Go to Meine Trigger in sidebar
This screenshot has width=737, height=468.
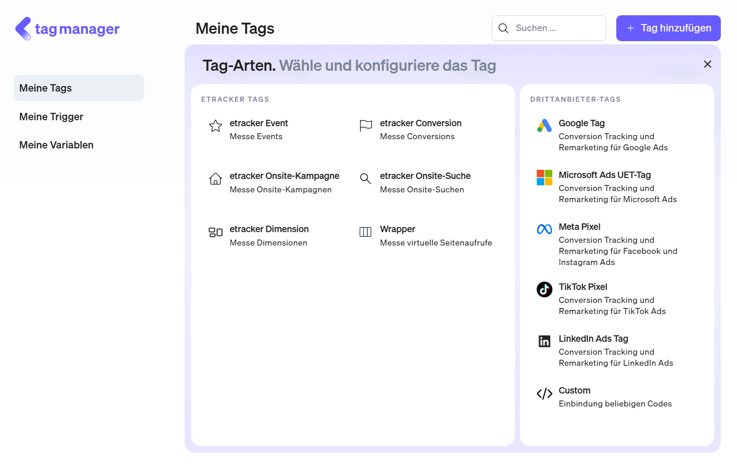pyautogui.click(x=51, y=117)
